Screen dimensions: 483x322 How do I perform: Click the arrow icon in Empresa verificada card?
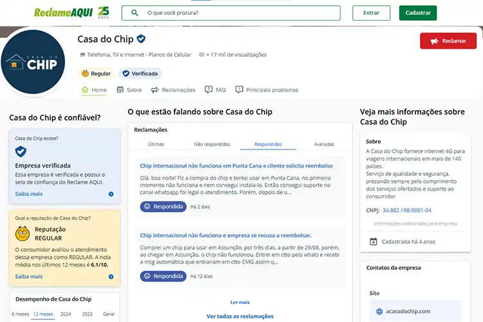[x=111, y=194]
